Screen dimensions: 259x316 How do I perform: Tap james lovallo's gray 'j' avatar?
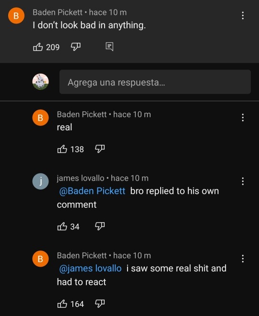(x=40, y=181)
